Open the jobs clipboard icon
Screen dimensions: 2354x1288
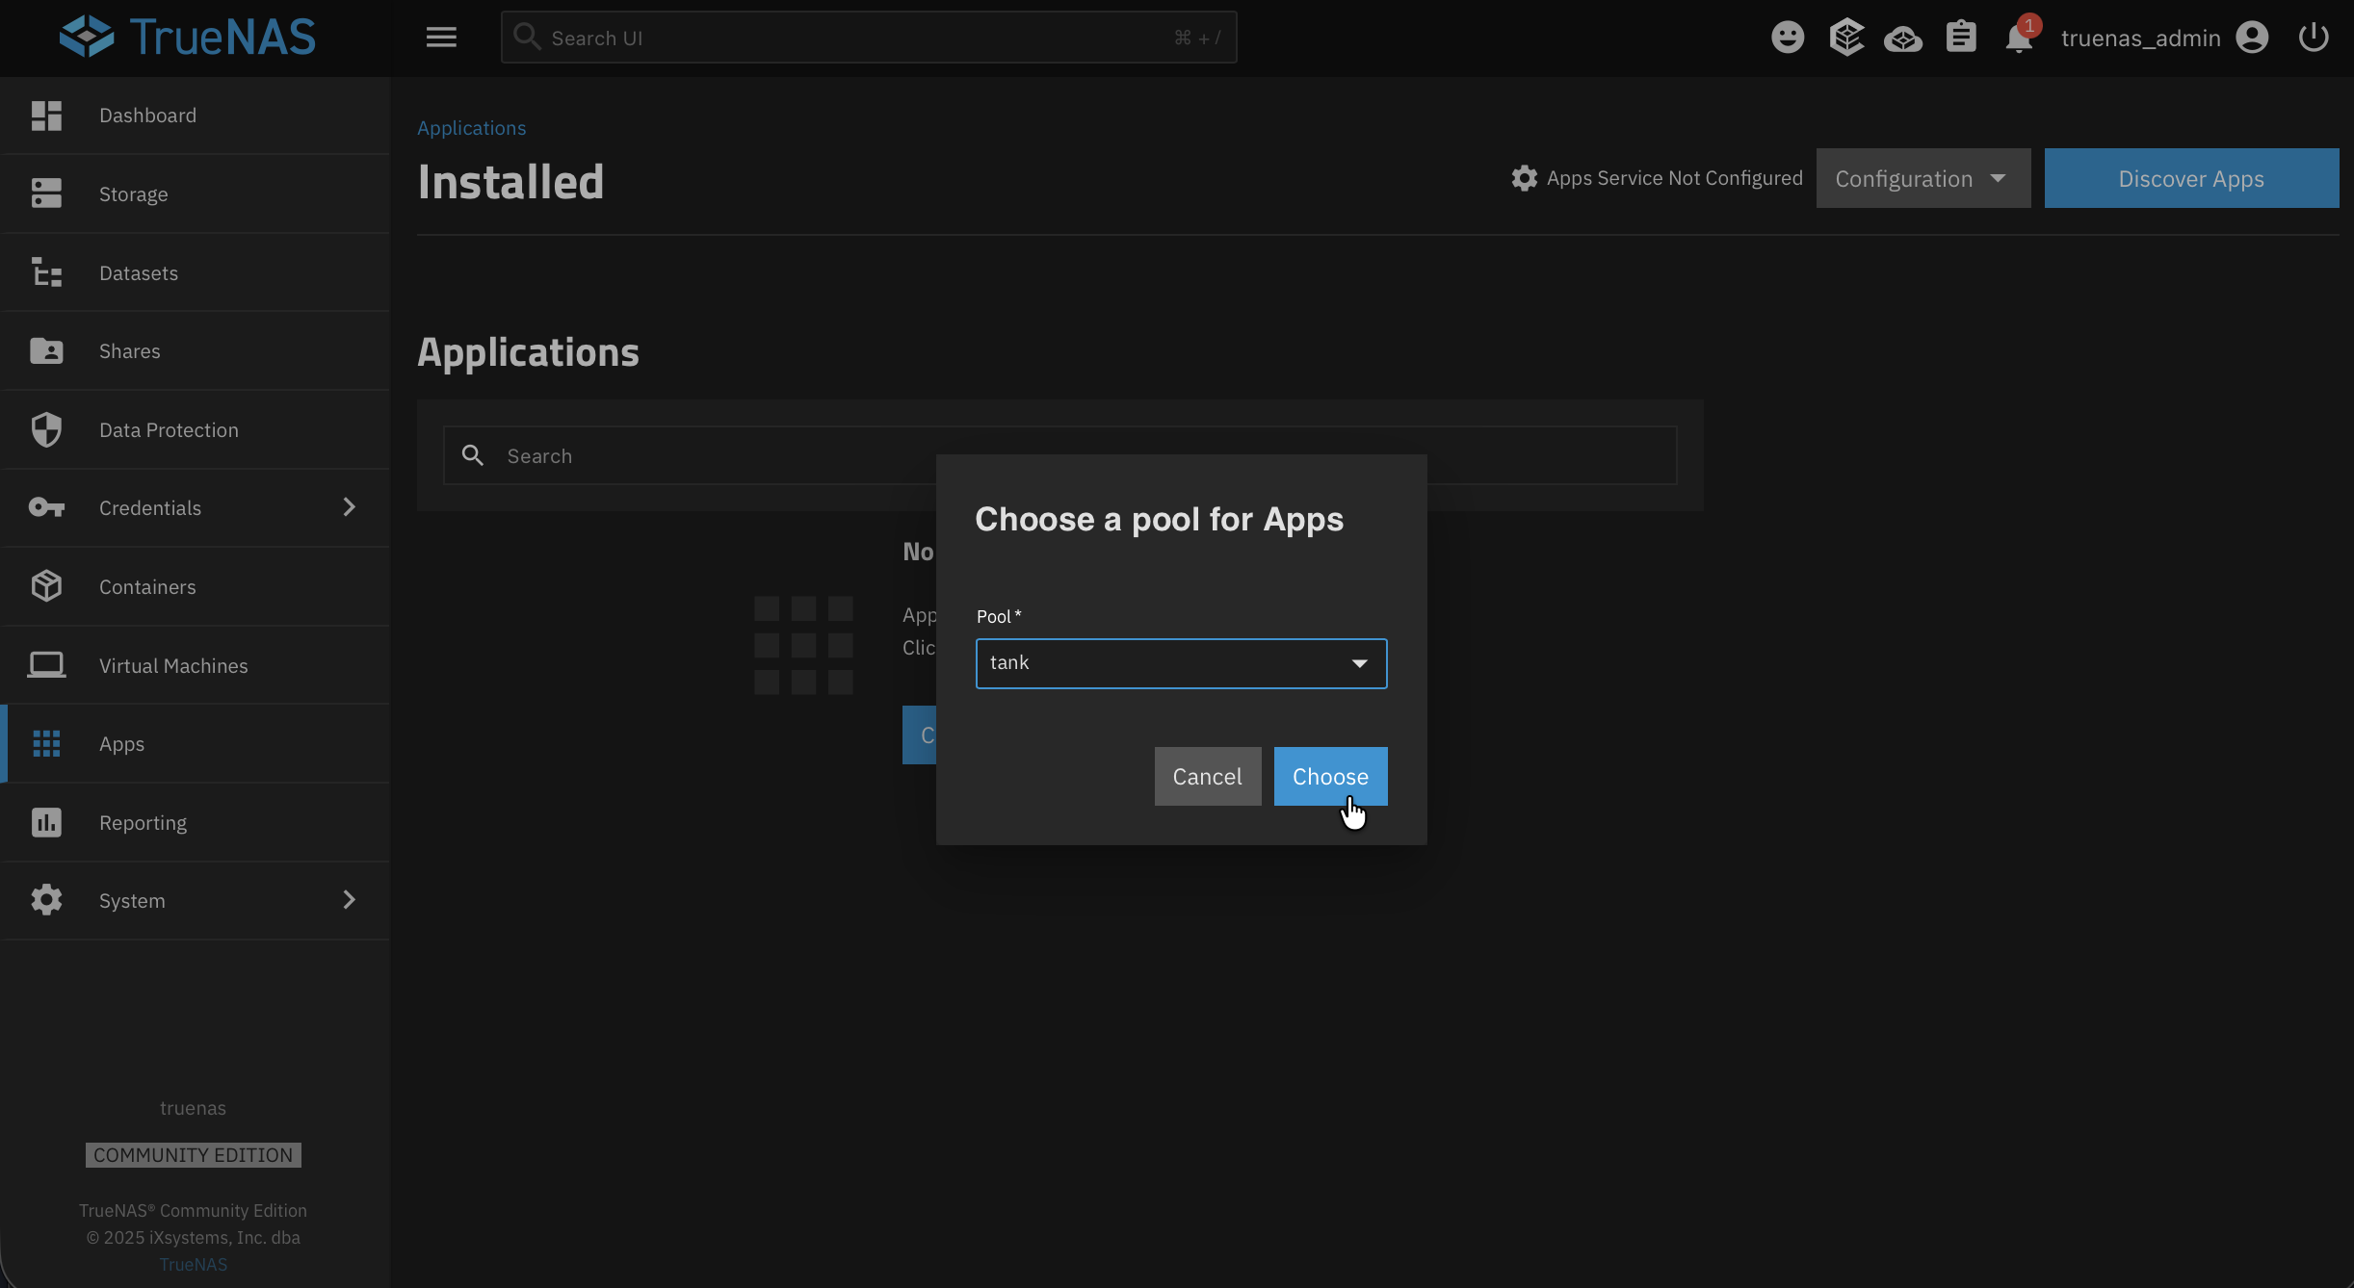point(1961,38)
